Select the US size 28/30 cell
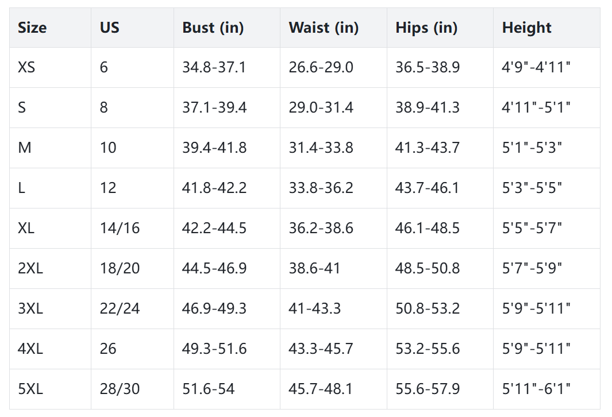 click(120, 389)
